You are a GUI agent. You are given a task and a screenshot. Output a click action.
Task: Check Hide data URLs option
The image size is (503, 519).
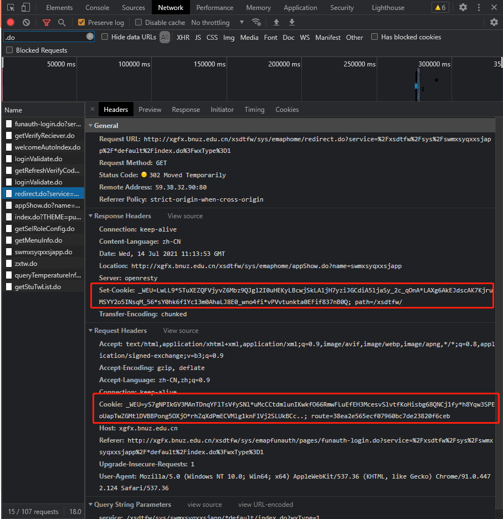105,37
